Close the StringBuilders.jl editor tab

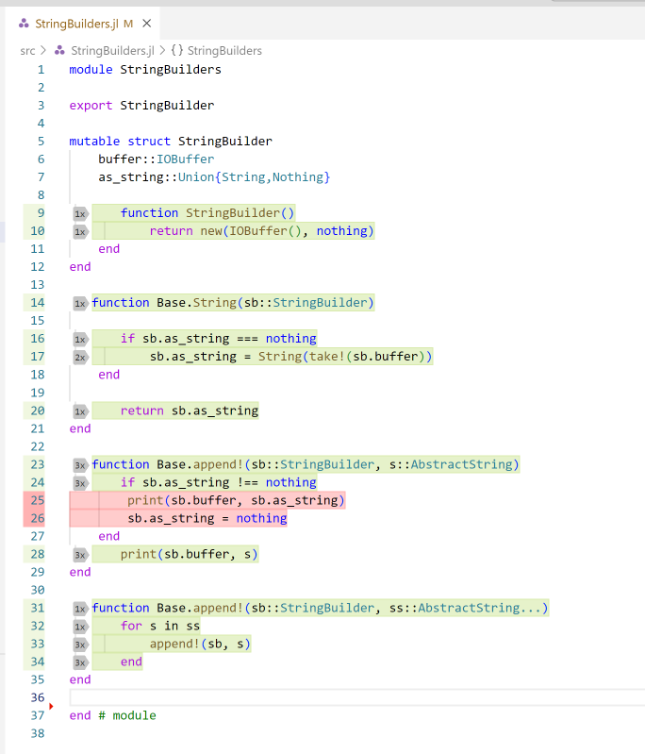(146, 23)
